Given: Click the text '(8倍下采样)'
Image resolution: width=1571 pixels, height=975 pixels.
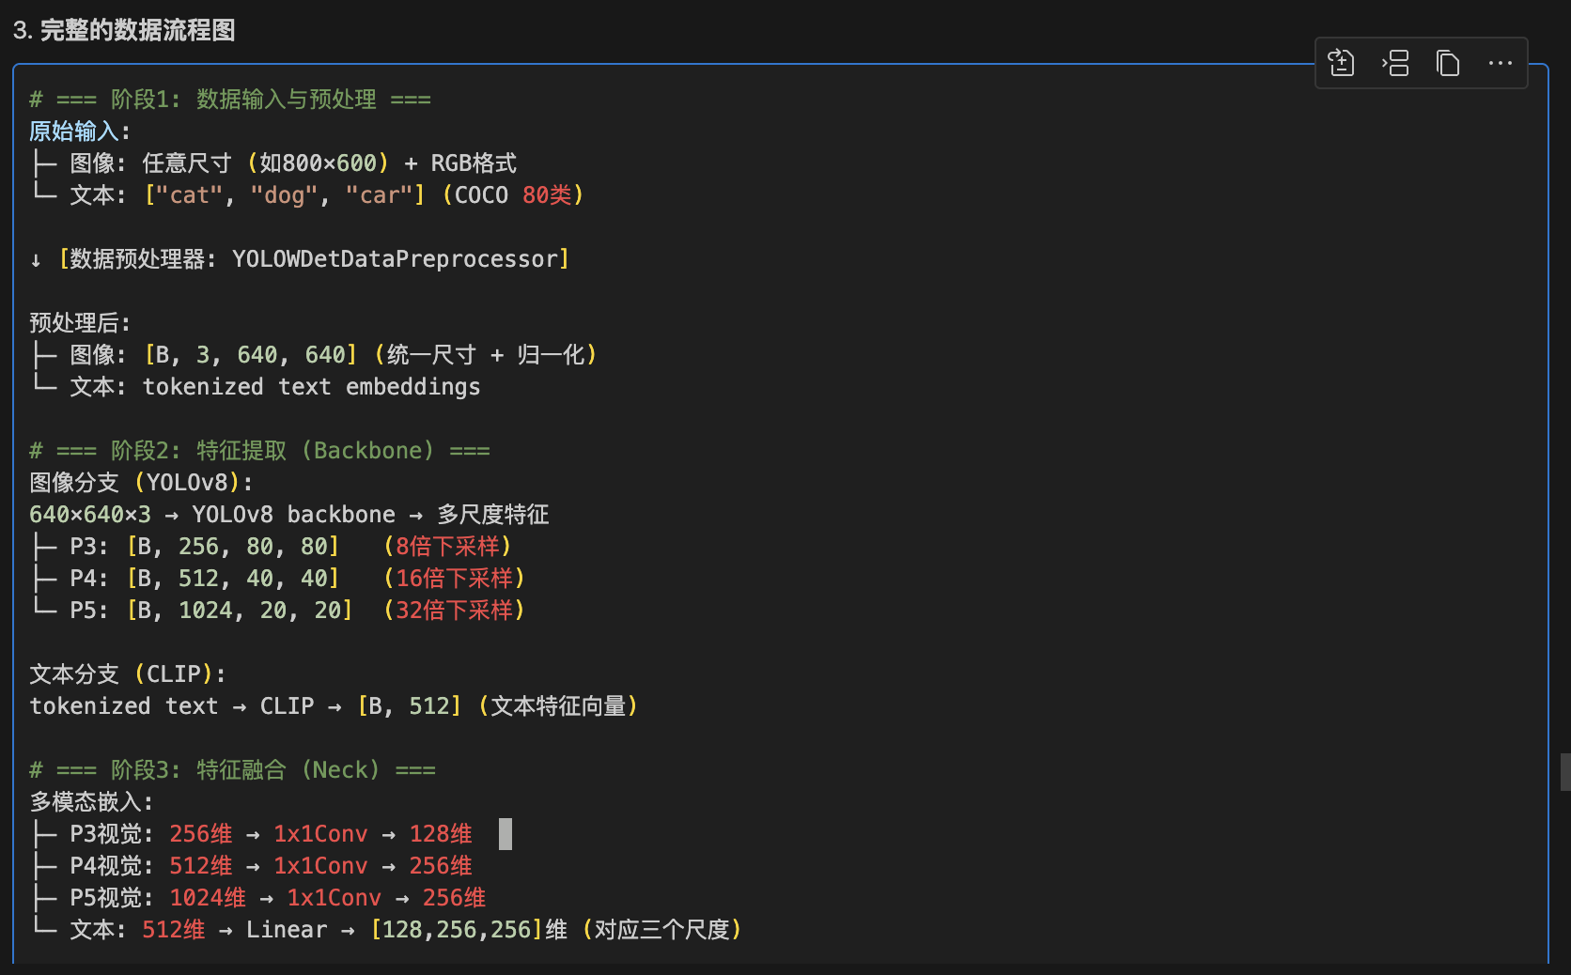Looking at the screenshot, I should pyautogui.click(x=447, y=547).
